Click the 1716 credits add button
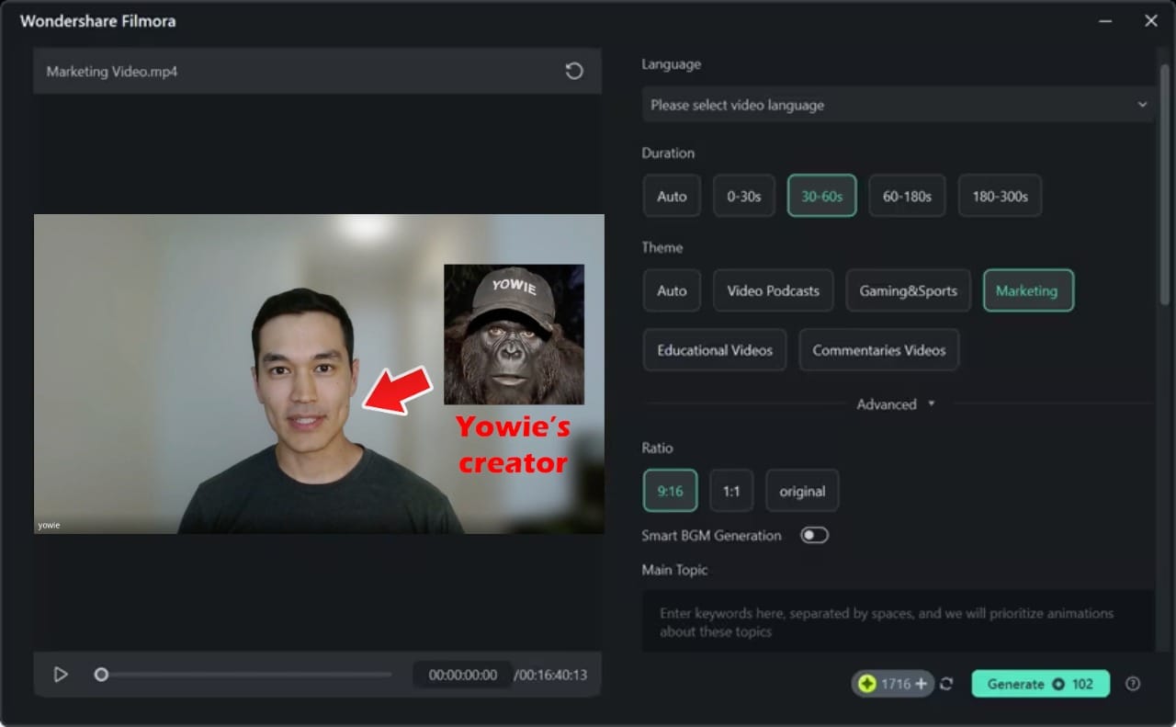The width and height of the screenshot is (1176, 727). (921, 684)
